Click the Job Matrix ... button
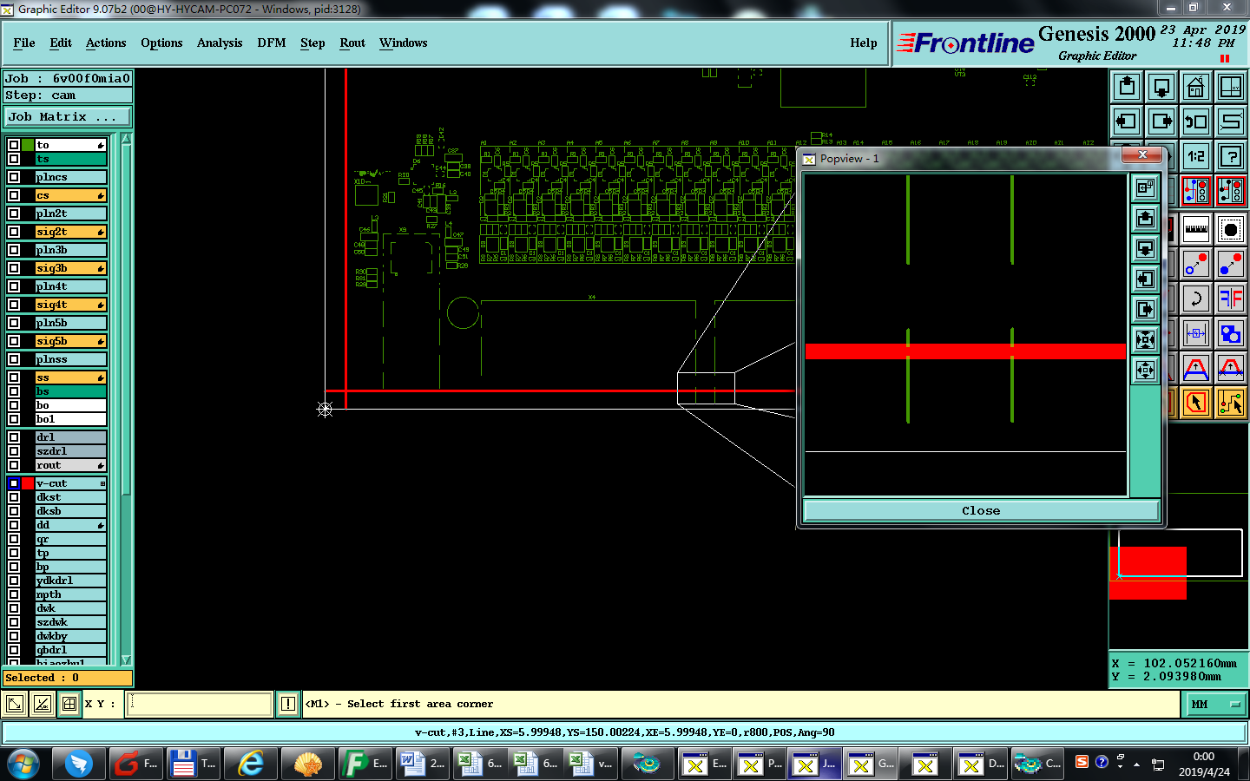Screen dimensions: 1250x781 (x=68, y=116)
